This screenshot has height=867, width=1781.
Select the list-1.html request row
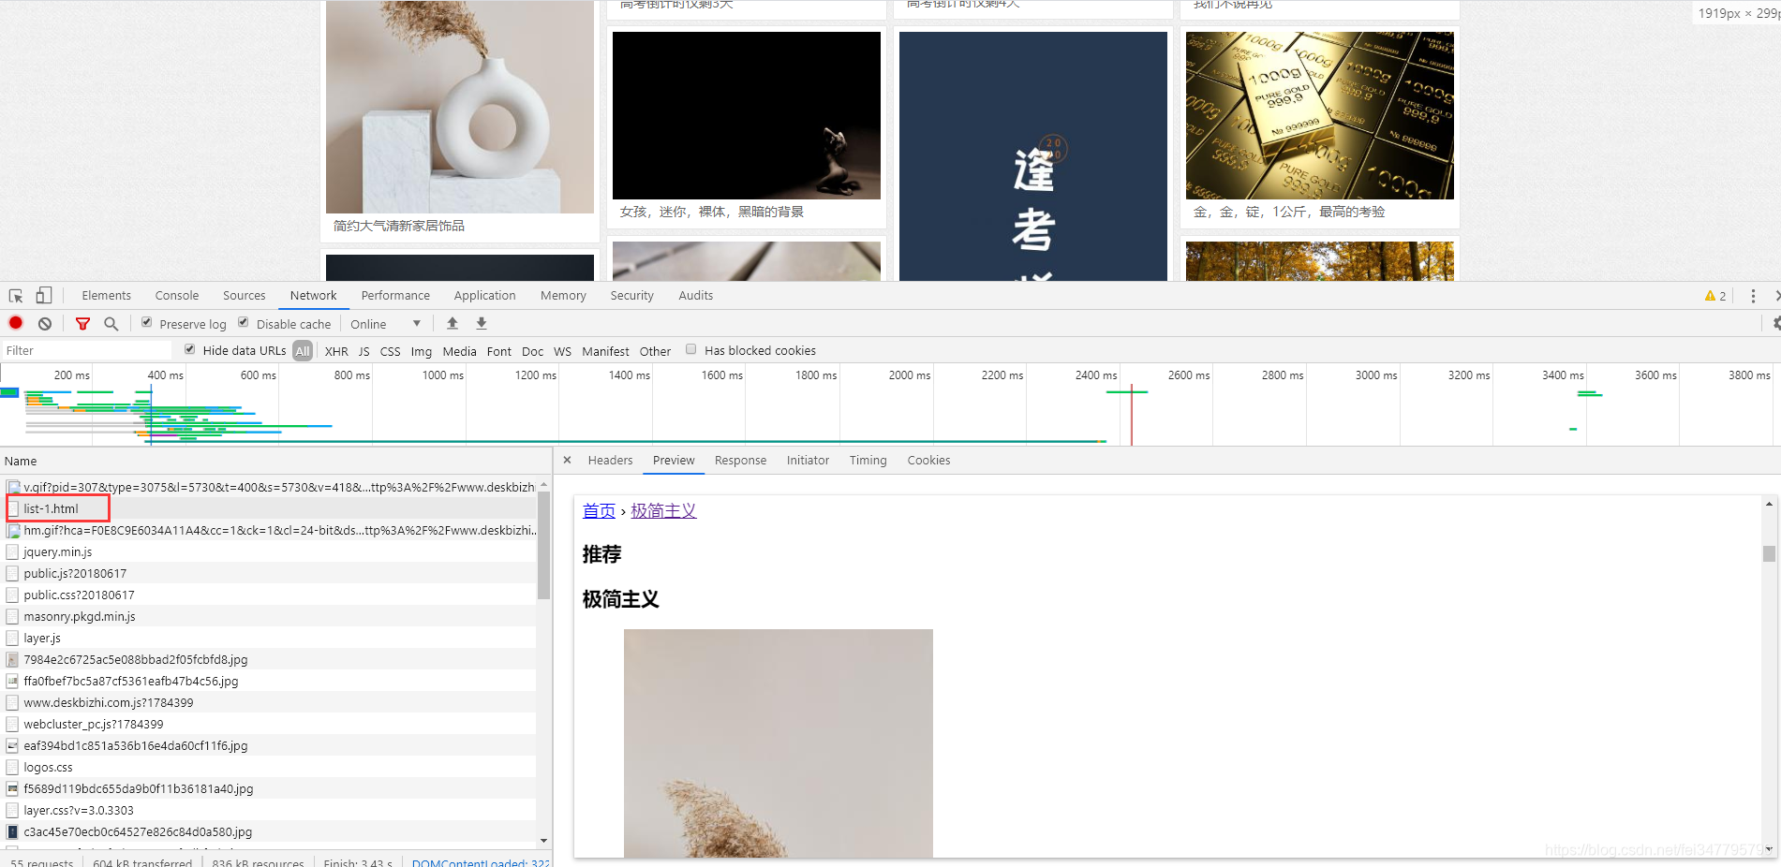(x=58, y=508)
